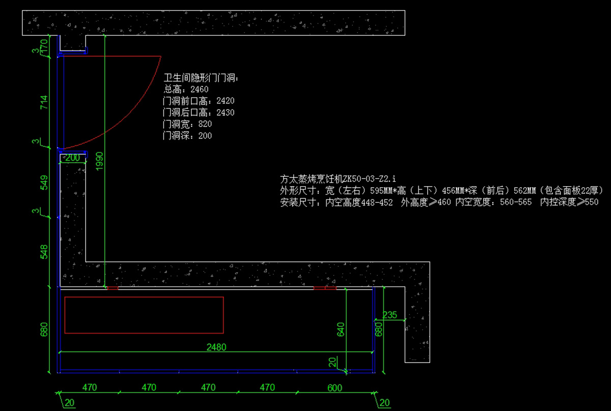611x411 pixels.
Task: Click the 门洞深：200 text line
Action: (187, 136)
